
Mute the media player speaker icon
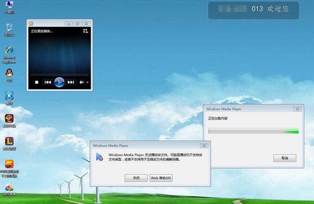(82, 82)
